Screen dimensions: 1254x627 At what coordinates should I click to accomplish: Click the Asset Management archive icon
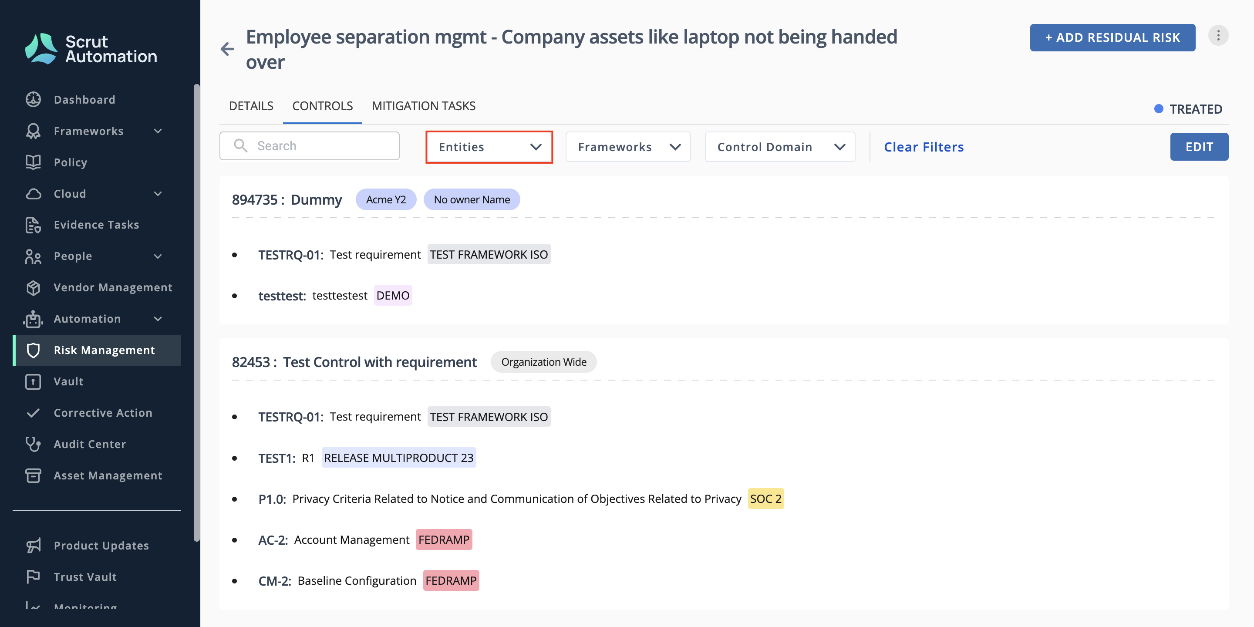(33, 475)
